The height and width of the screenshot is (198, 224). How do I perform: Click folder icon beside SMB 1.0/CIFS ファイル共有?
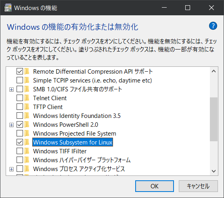pos(27,89)
